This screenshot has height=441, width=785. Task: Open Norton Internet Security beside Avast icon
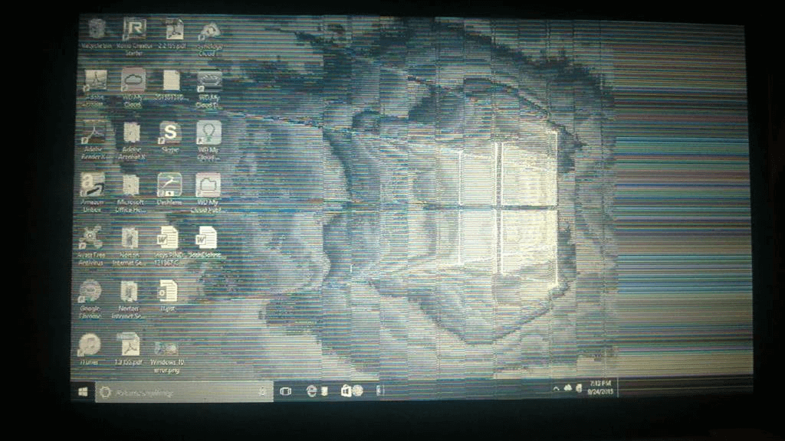click(129, 246)
